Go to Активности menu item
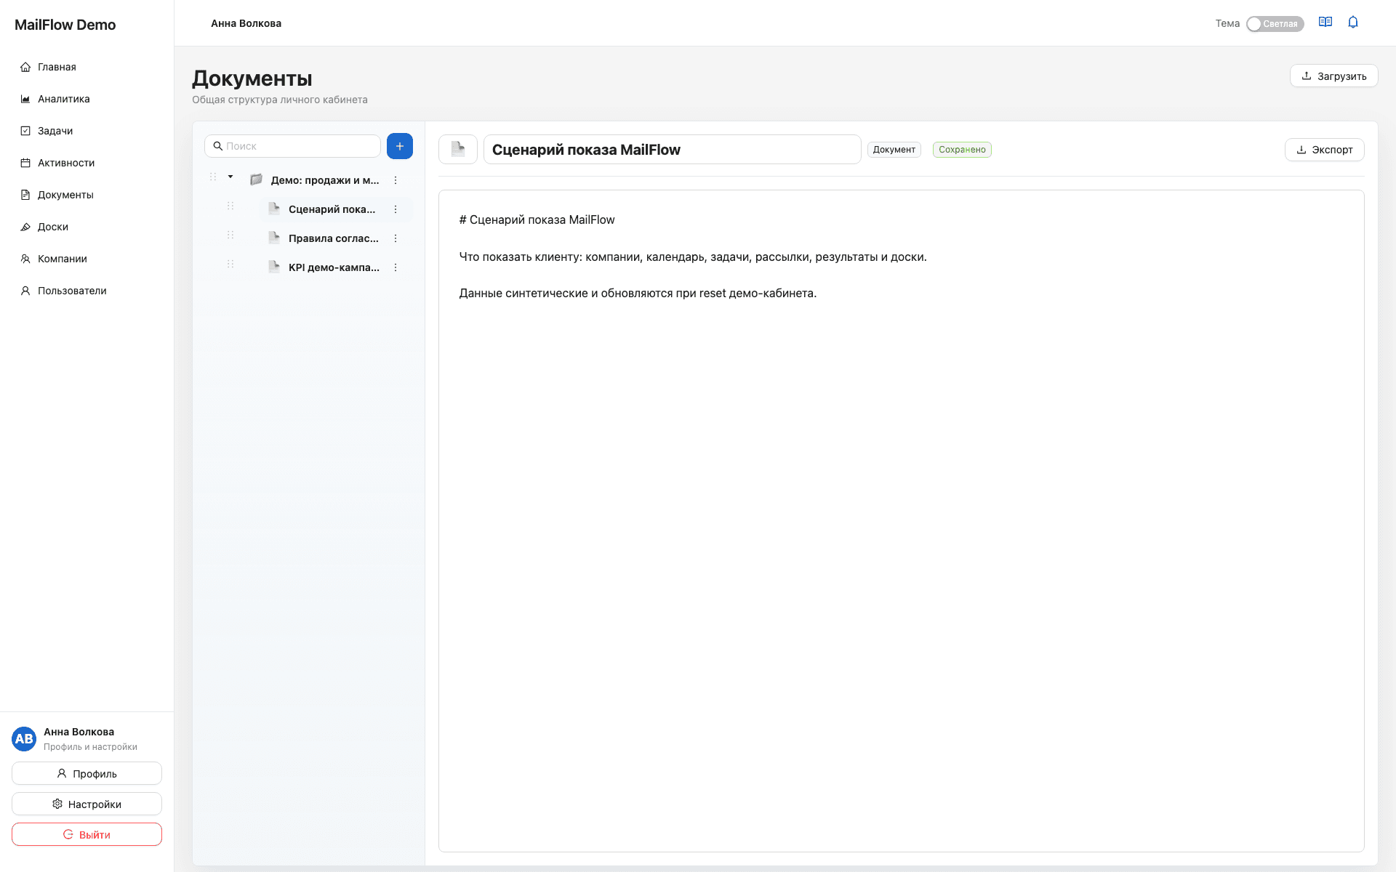The width and height of the screenshot is (1396, 872). (87, 163)
